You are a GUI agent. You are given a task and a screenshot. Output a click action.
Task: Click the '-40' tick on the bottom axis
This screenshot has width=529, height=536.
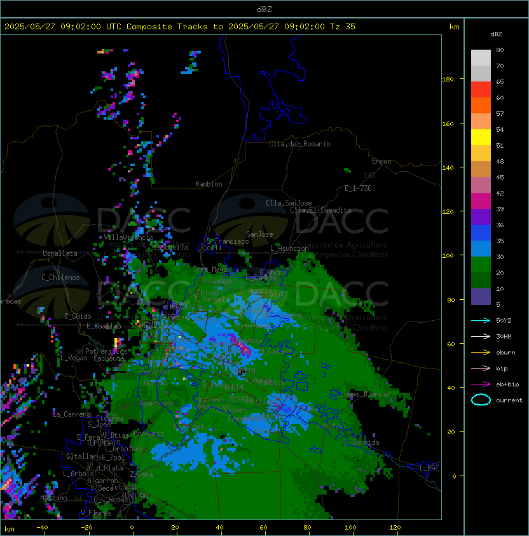pos(42,528)
